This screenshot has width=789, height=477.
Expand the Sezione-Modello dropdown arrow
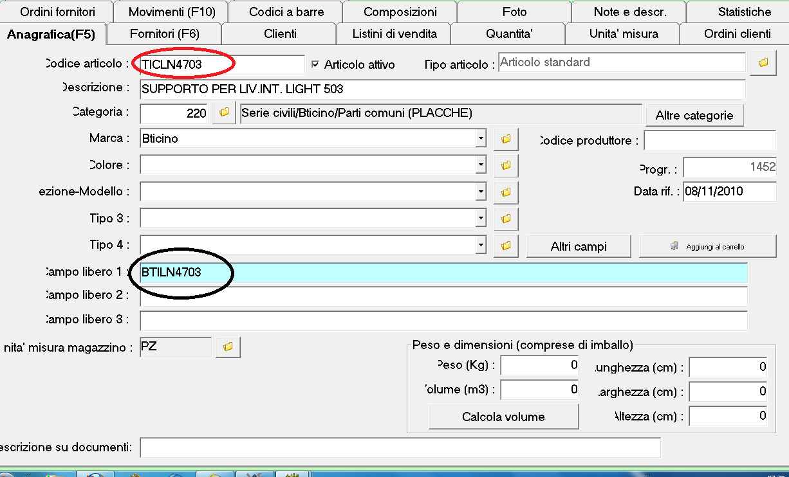coord(481,191)
